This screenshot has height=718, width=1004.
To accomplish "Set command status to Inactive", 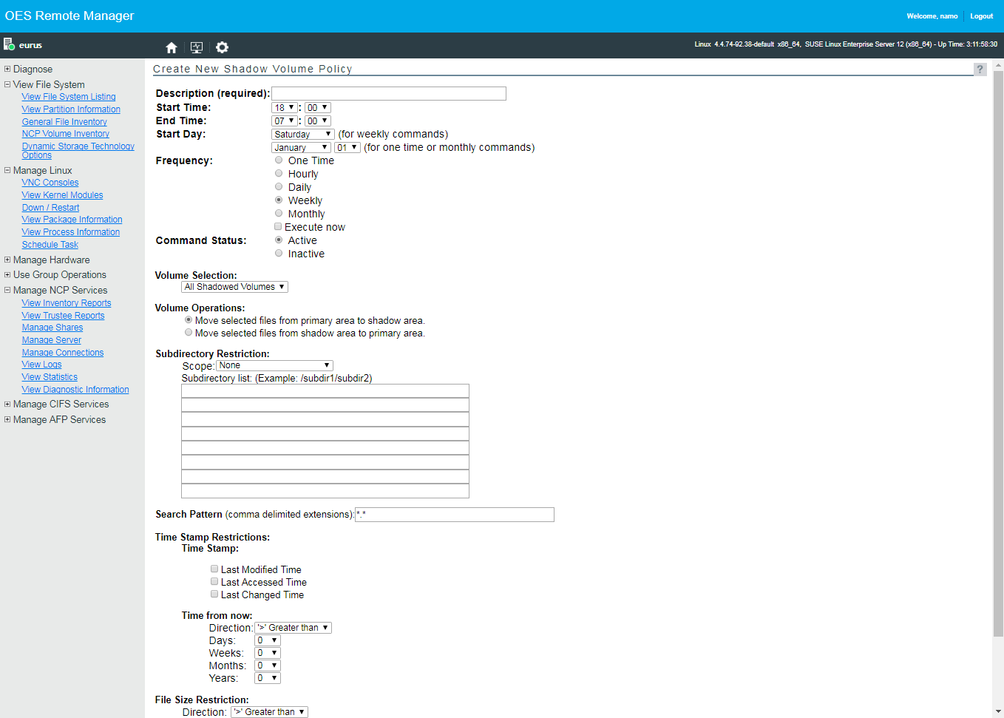I will click(x=279, y=253).
